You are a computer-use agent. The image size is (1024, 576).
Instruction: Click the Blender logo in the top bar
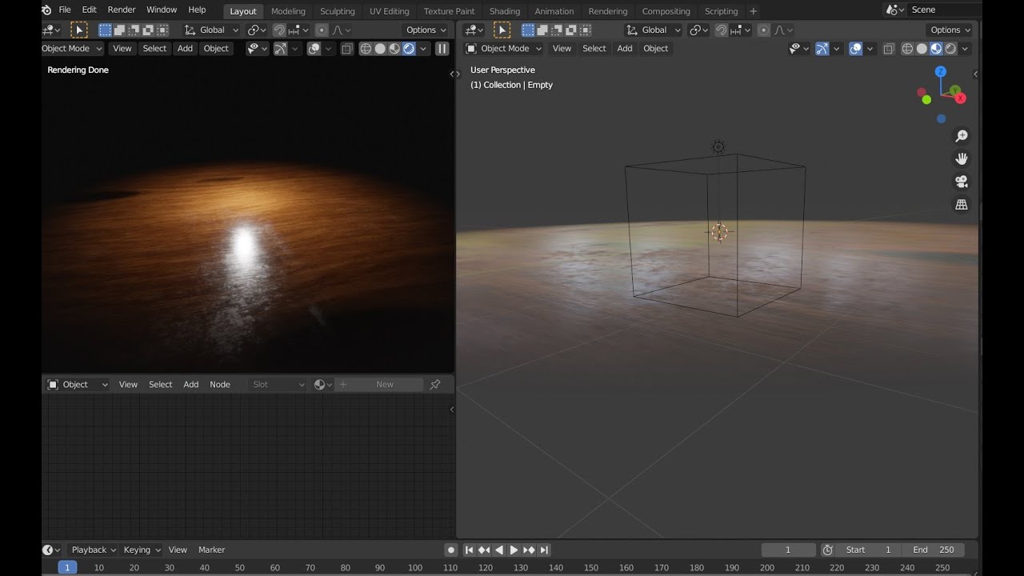click(x=46, y=10)
